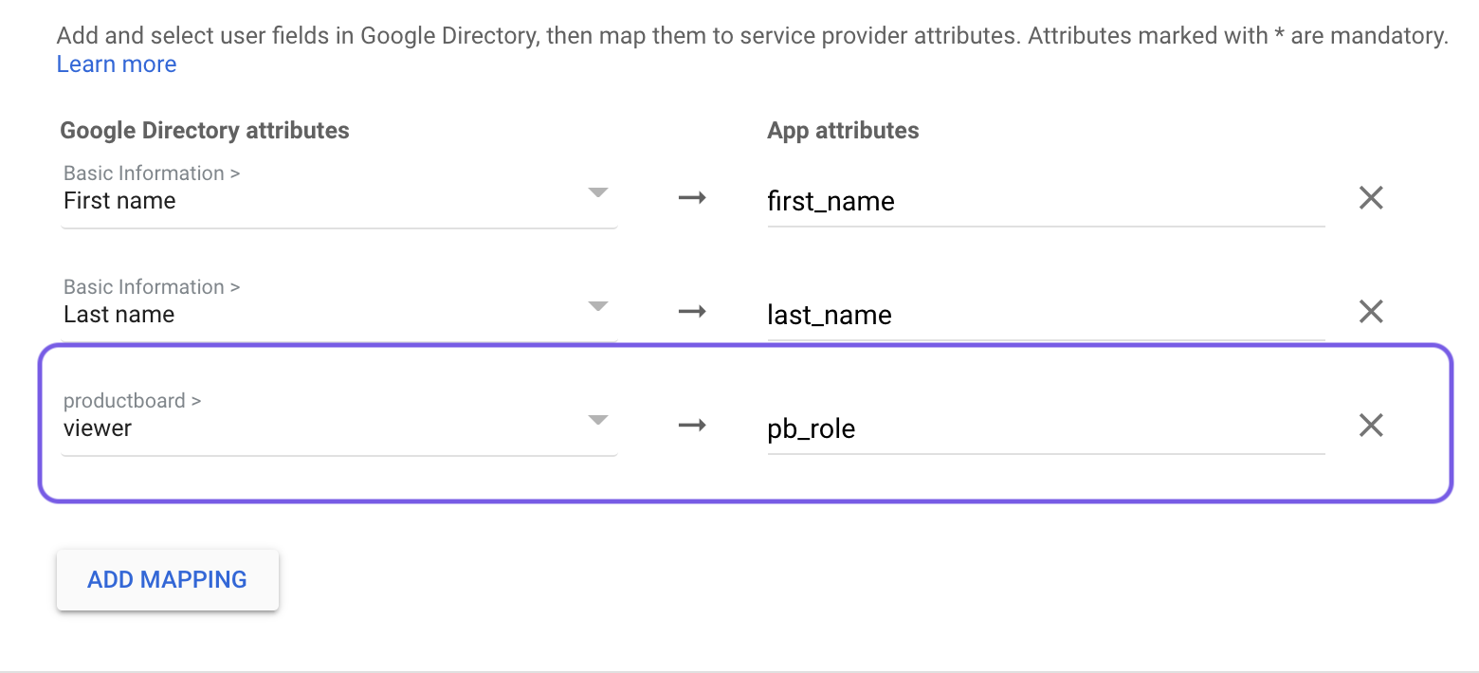Open the Learn more link

click(x=117, y=64)
